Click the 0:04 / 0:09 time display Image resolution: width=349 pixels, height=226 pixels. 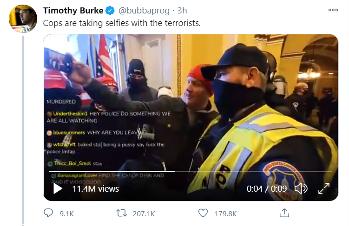tap(267, 189)
